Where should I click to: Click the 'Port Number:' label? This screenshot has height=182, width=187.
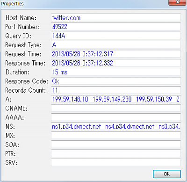click(x=22, y=27)
